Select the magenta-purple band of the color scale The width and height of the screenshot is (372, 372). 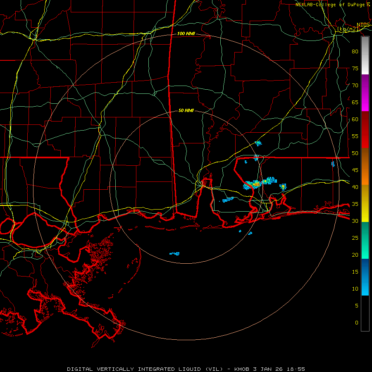(365, 93)
